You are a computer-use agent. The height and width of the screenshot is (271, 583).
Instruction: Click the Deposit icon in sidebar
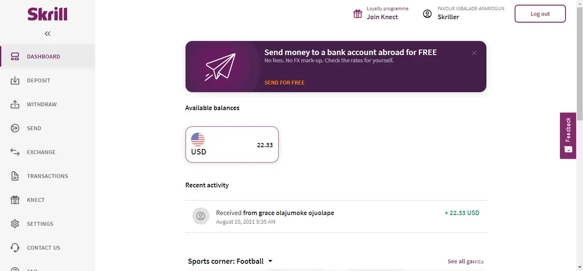15,80
